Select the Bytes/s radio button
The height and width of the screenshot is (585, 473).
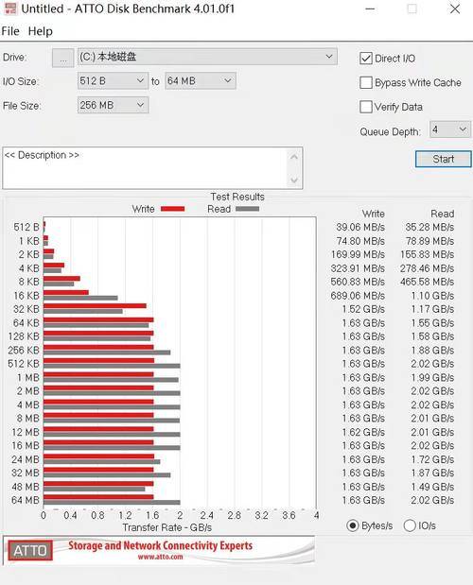pos(353,525)
